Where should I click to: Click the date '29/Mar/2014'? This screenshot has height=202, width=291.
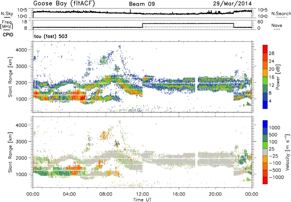click(x=232, y=4)
